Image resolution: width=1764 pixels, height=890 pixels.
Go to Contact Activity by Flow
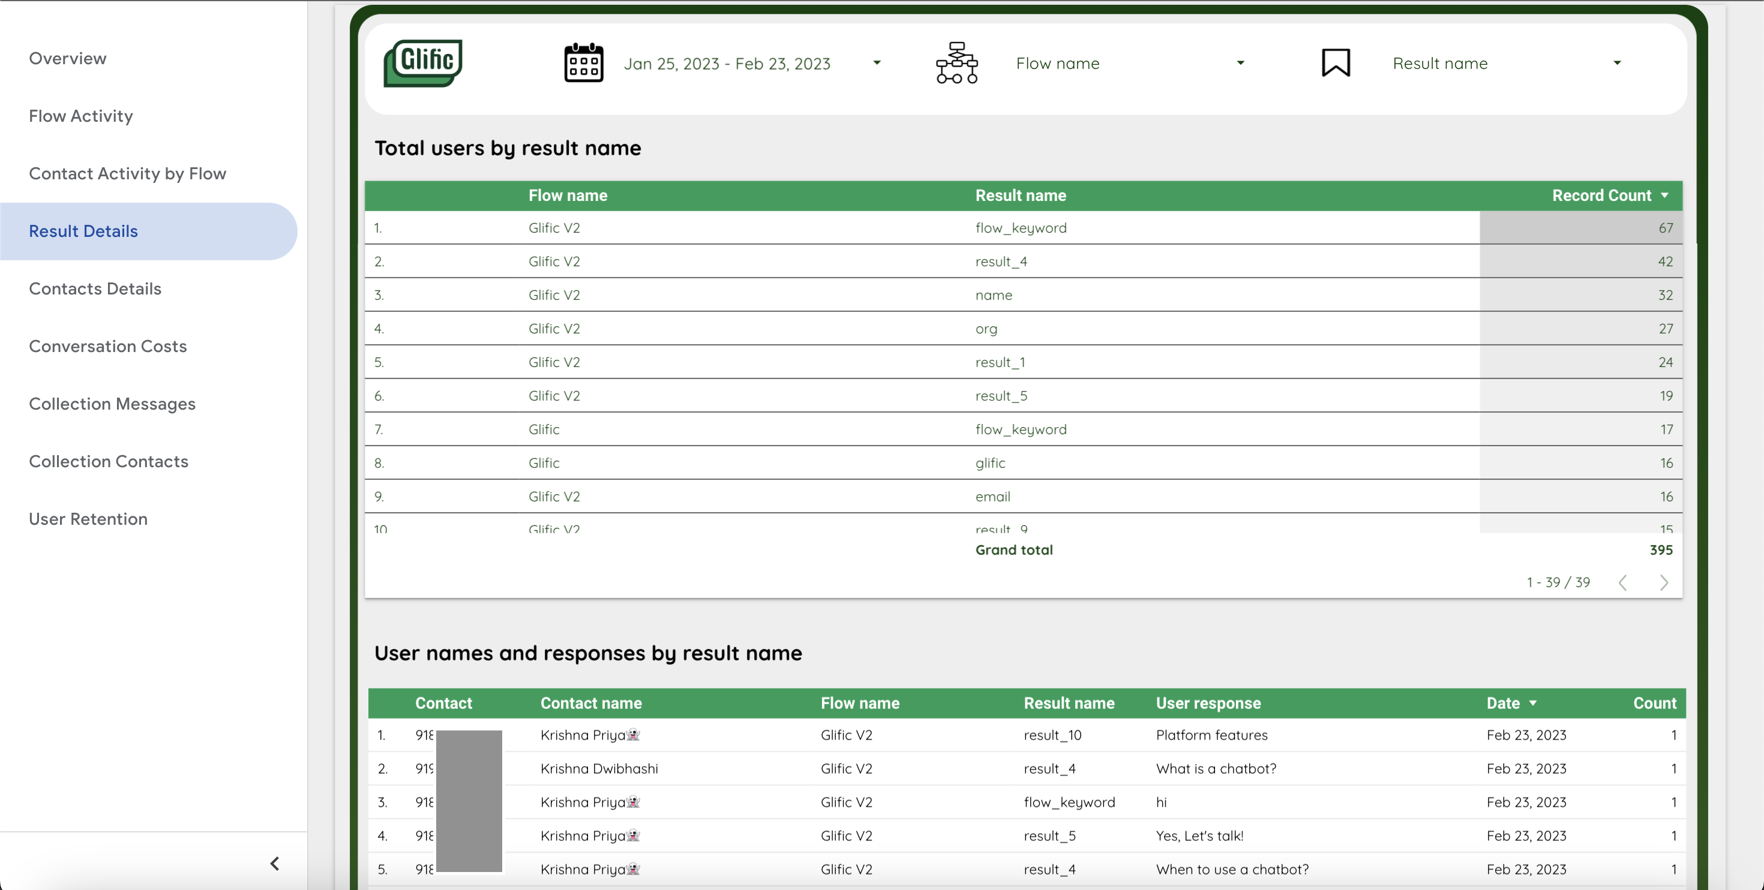click(127, 173)
